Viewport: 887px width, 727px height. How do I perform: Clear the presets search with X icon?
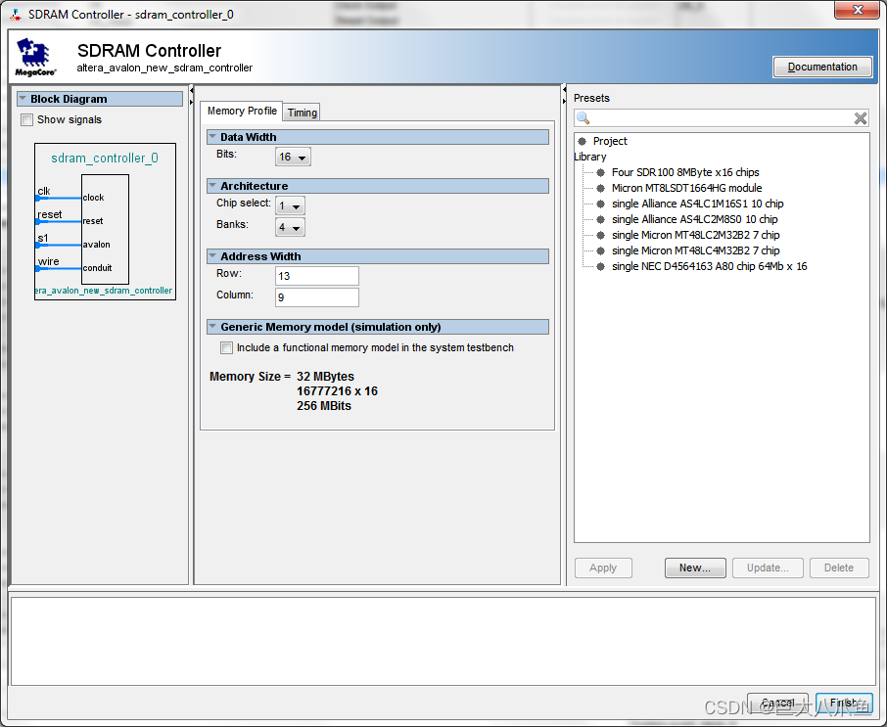860,118
